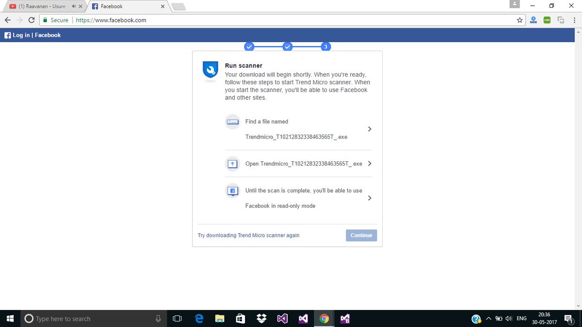The image size is (582, 327).
Task: Go back in browser history
Action: pyautogui.click(x=7, y=20)
